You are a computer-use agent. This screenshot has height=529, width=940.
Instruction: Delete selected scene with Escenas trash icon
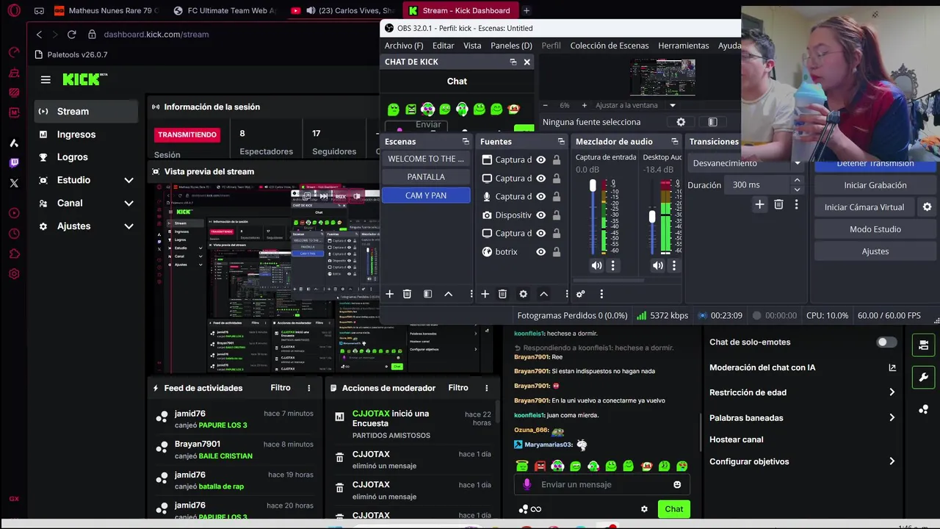click(x=407, y=294)
